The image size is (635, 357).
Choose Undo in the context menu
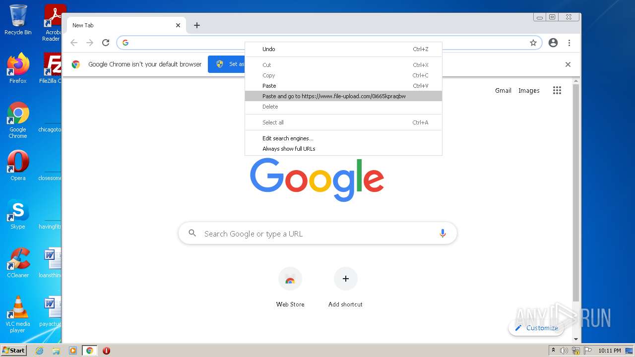(343, 49)
